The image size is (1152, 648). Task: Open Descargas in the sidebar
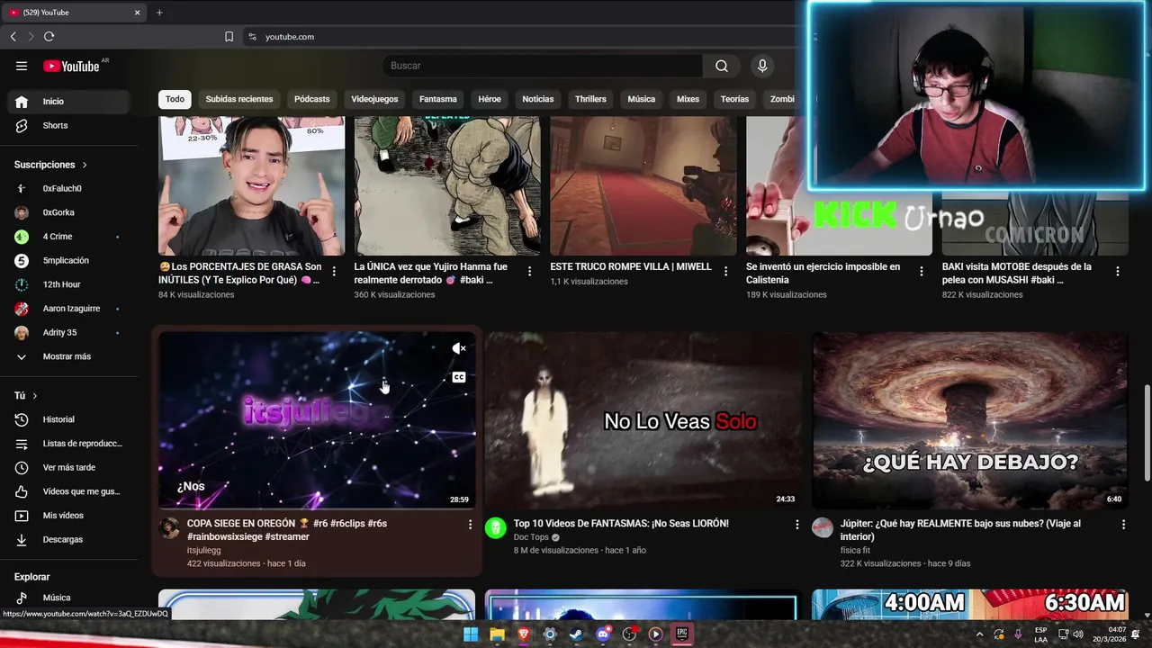click(x=68, y=540)
